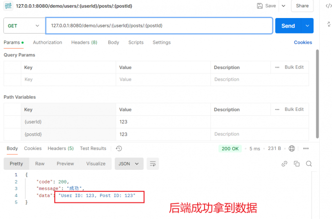The width and height of the screenshot is (332, 219).
Task: Show the response Cookies tab
Action: point(33,148)
